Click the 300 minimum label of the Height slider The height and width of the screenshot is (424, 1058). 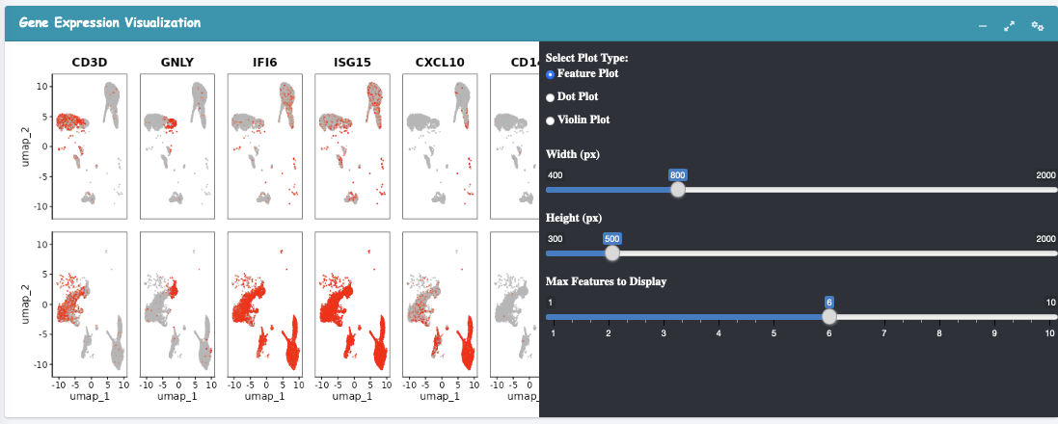click(555, 239)
